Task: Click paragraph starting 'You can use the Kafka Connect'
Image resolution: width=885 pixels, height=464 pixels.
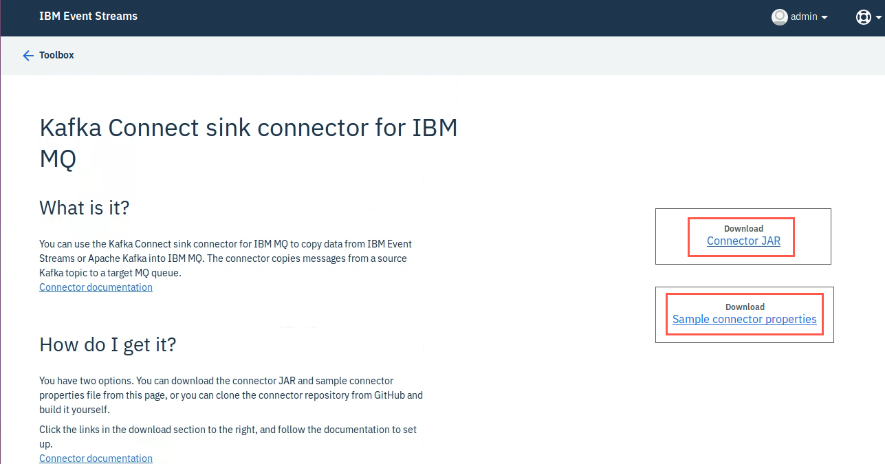Action: click(x=226, y=258)
